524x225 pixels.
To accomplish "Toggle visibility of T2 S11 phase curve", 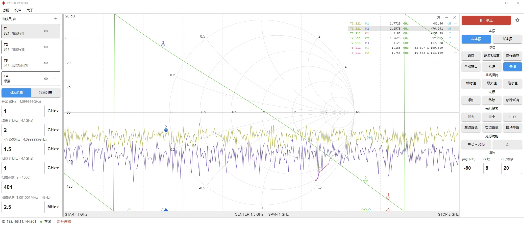I will 46,47.
